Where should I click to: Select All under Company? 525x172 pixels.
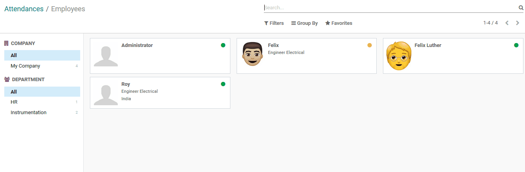(x=42, y=55)
